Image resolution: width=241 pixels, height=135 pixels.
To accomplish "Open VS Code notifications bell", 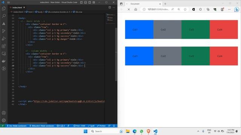I will point(114,126).
